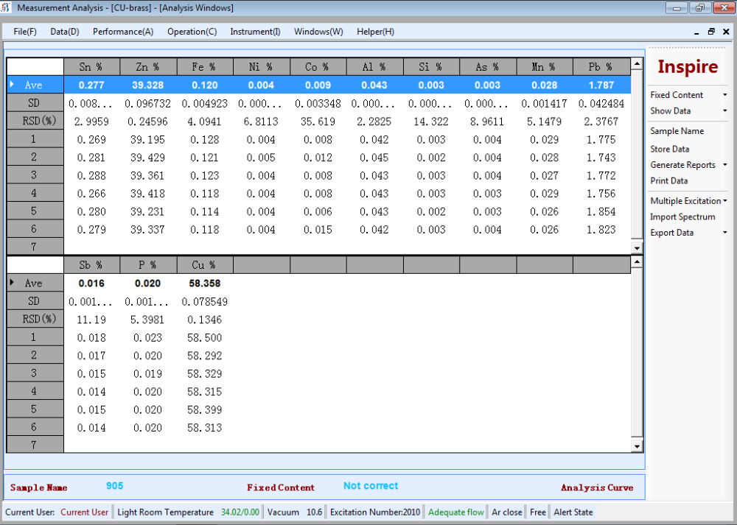Click the Cu average value 58.358
737x525 pixels.
pos(204,283)
